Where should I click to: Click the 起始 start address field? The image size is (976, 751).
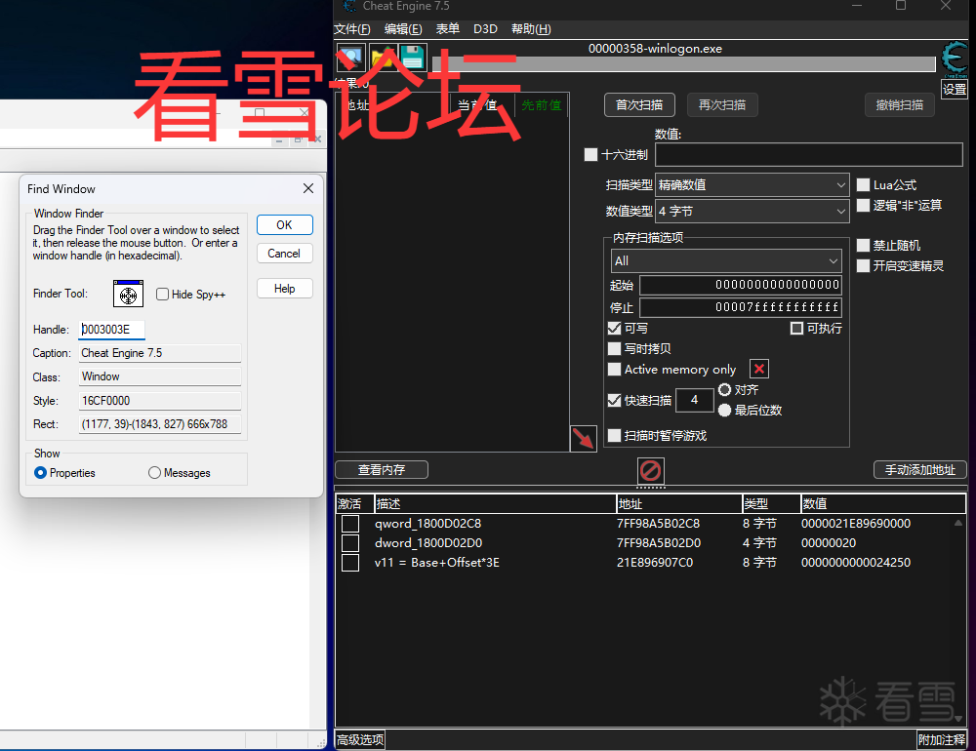coord(741,285)
